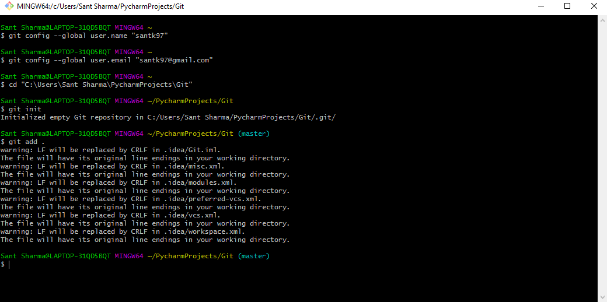607x302 pixels.
Task: Click the cd PycharmProjects\Git command line
Action: pyautogui.click(x=97, y=85)
